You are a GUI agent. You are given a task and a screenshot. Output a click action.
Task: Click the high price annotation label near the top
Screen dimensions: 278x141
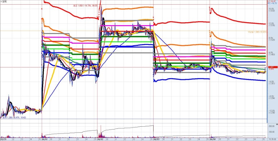[86, 6]
